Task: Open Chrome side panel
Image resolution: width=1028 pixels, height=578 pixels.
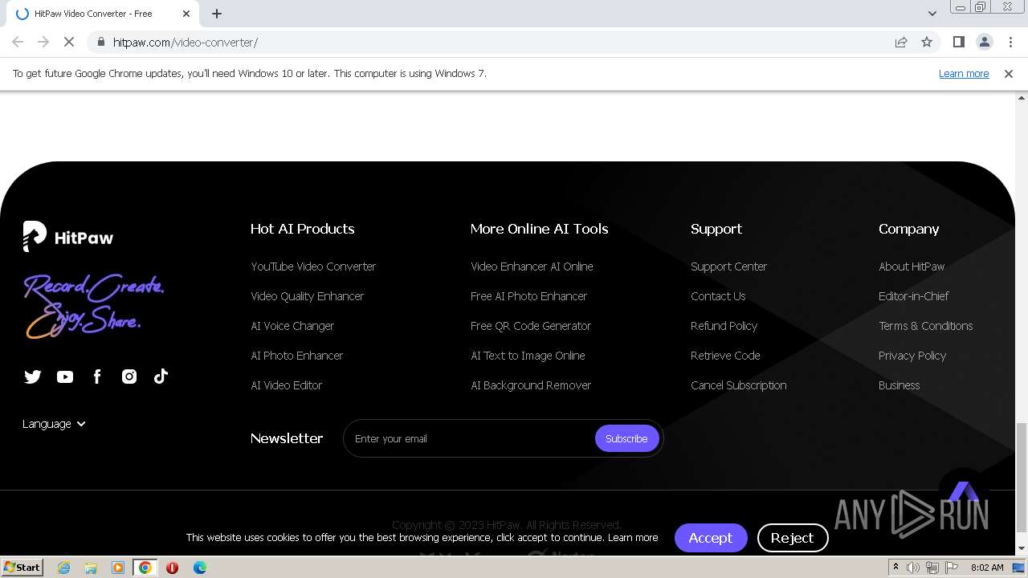Action: (958, 42)
